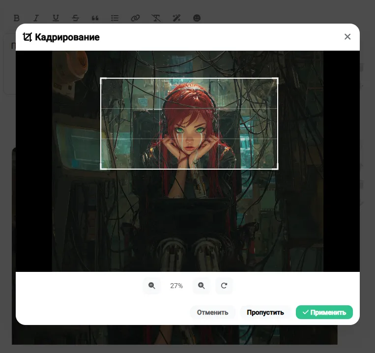Open the magic wand tool
375x353 pixels.
point(176,18)
